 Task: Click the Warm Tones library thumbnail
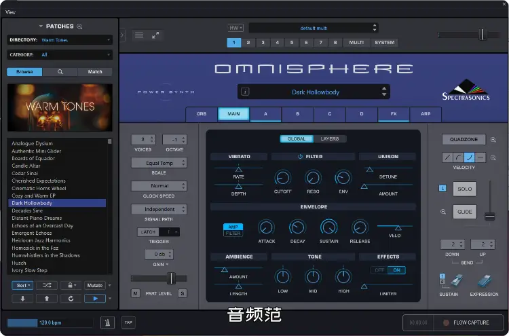(x=60, y=107)
